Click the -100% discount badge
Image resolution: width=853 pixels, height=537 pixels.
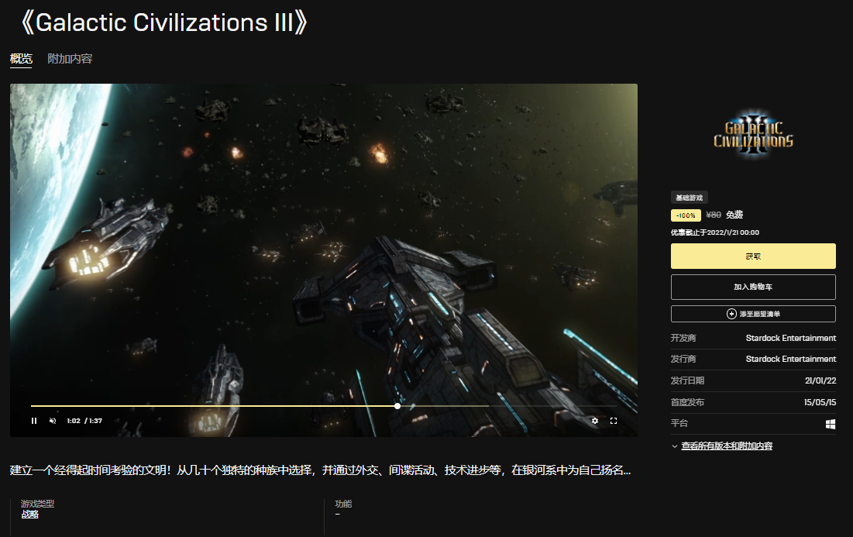click(686, 215)
